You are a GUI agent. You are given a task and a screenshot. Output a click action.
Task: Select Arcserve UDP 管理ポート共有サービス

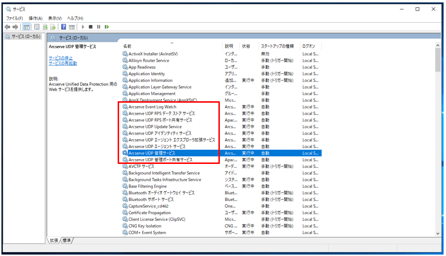coord(161,160)
